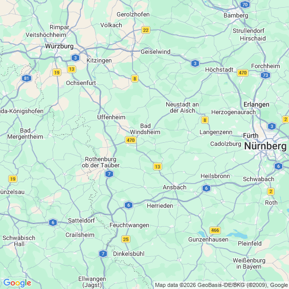
Task: Click the Rothenburg ob der Tauber label
Action: (x=101, y=162)
